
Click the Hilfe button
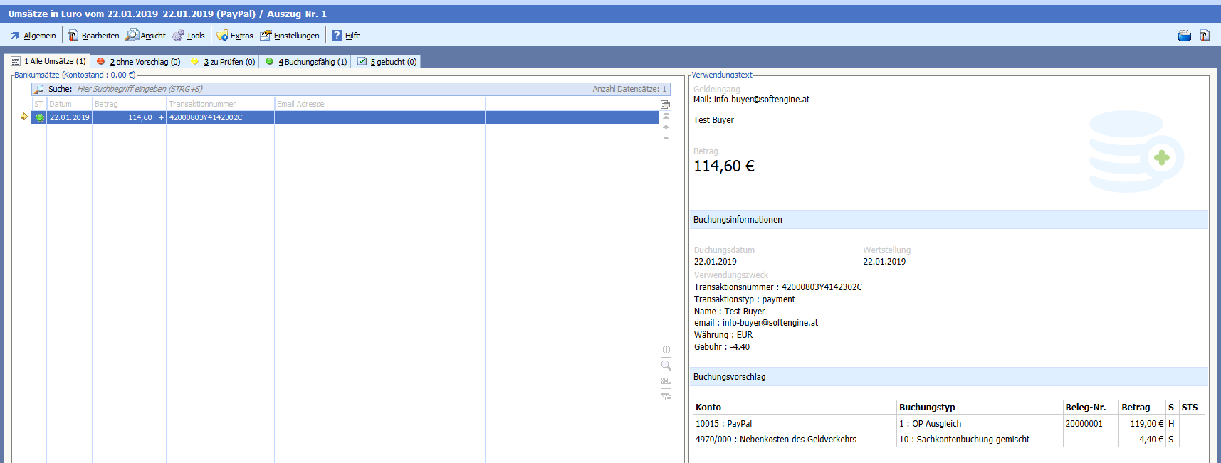point(347,36)
